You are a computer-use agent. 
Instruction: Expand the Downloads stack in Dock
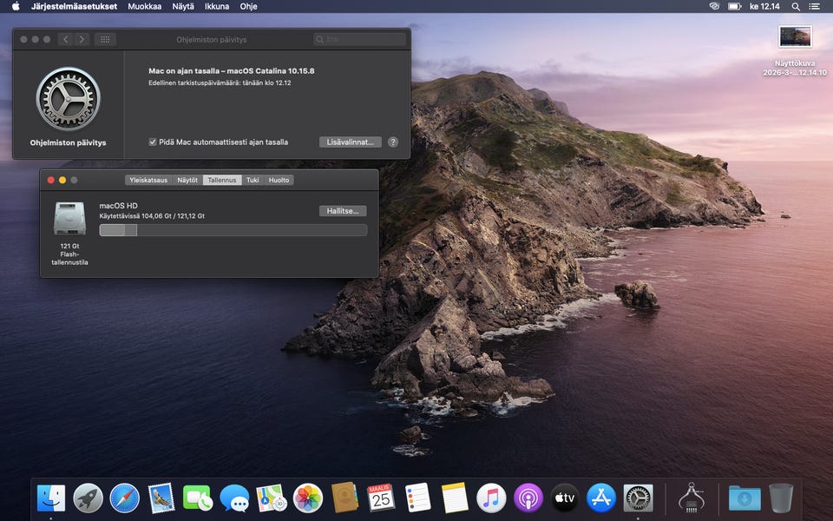[x=744, y=498]
